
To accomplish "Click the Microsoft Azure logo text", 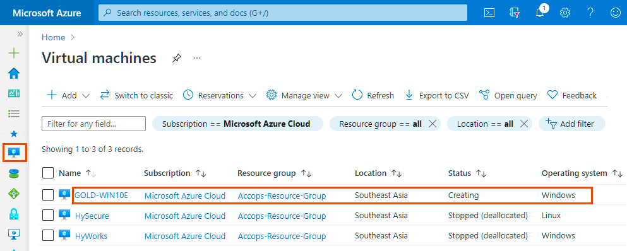I will [x=47, y=13].
